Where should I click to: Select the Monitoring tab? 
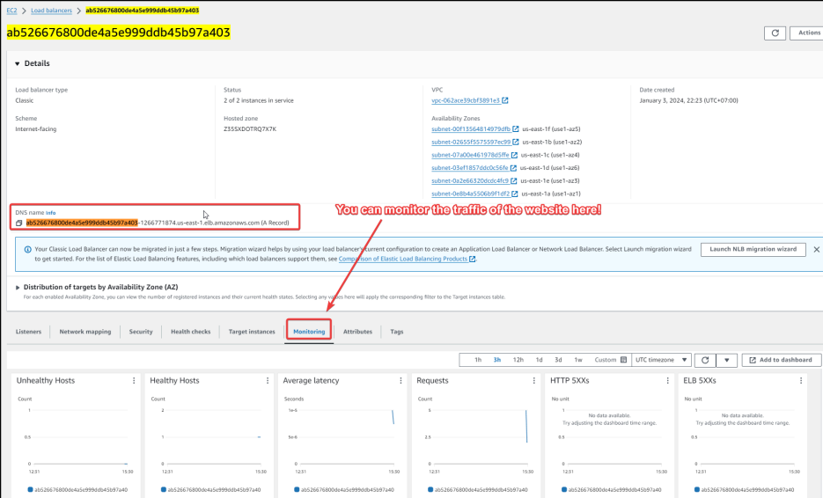[309, 332]
